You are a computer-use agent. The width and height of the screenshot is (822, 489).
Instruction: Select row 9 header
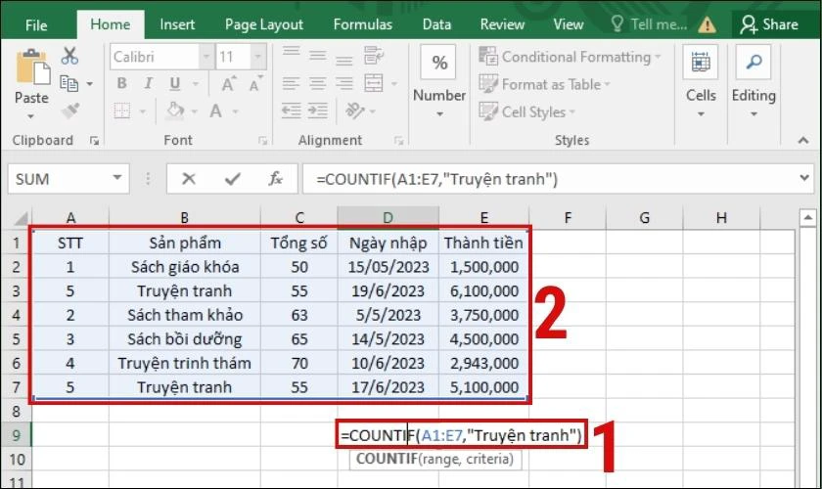pos(16,435)
